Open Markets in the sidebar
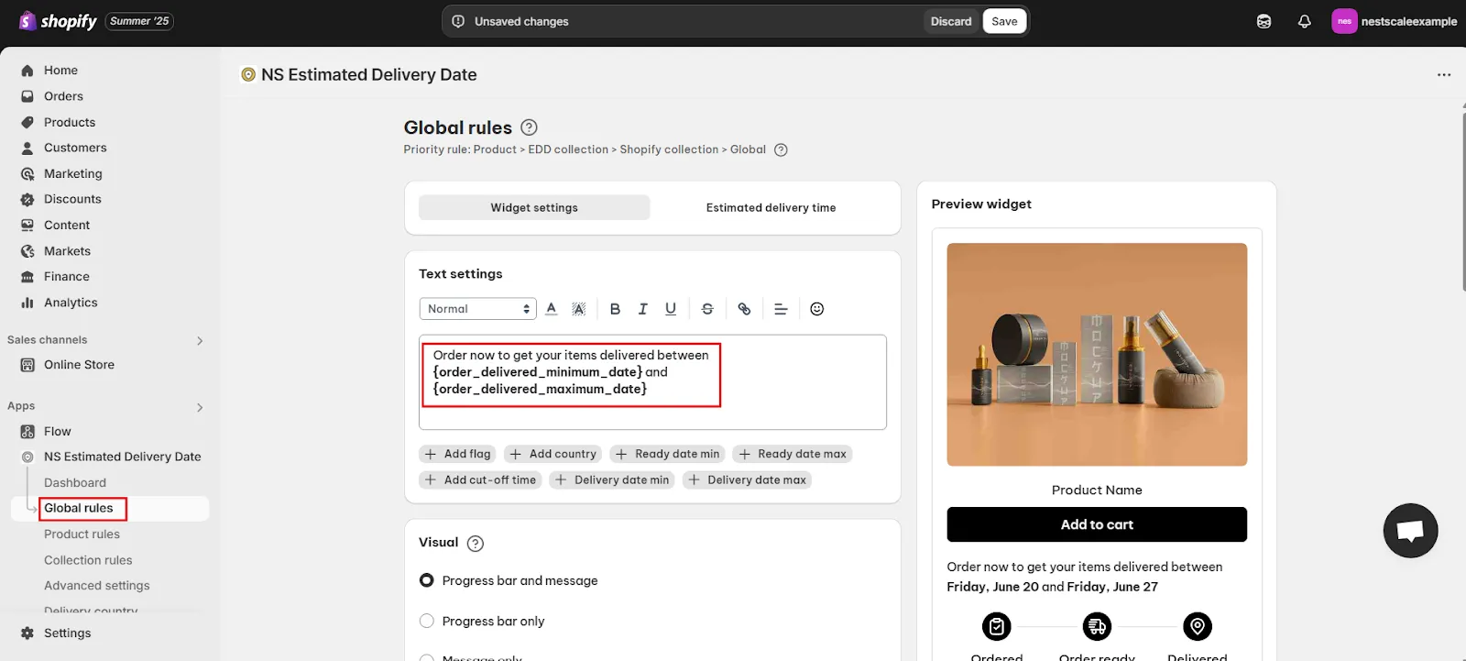This screenshot has height=661, width=1466. click(67, 251)
